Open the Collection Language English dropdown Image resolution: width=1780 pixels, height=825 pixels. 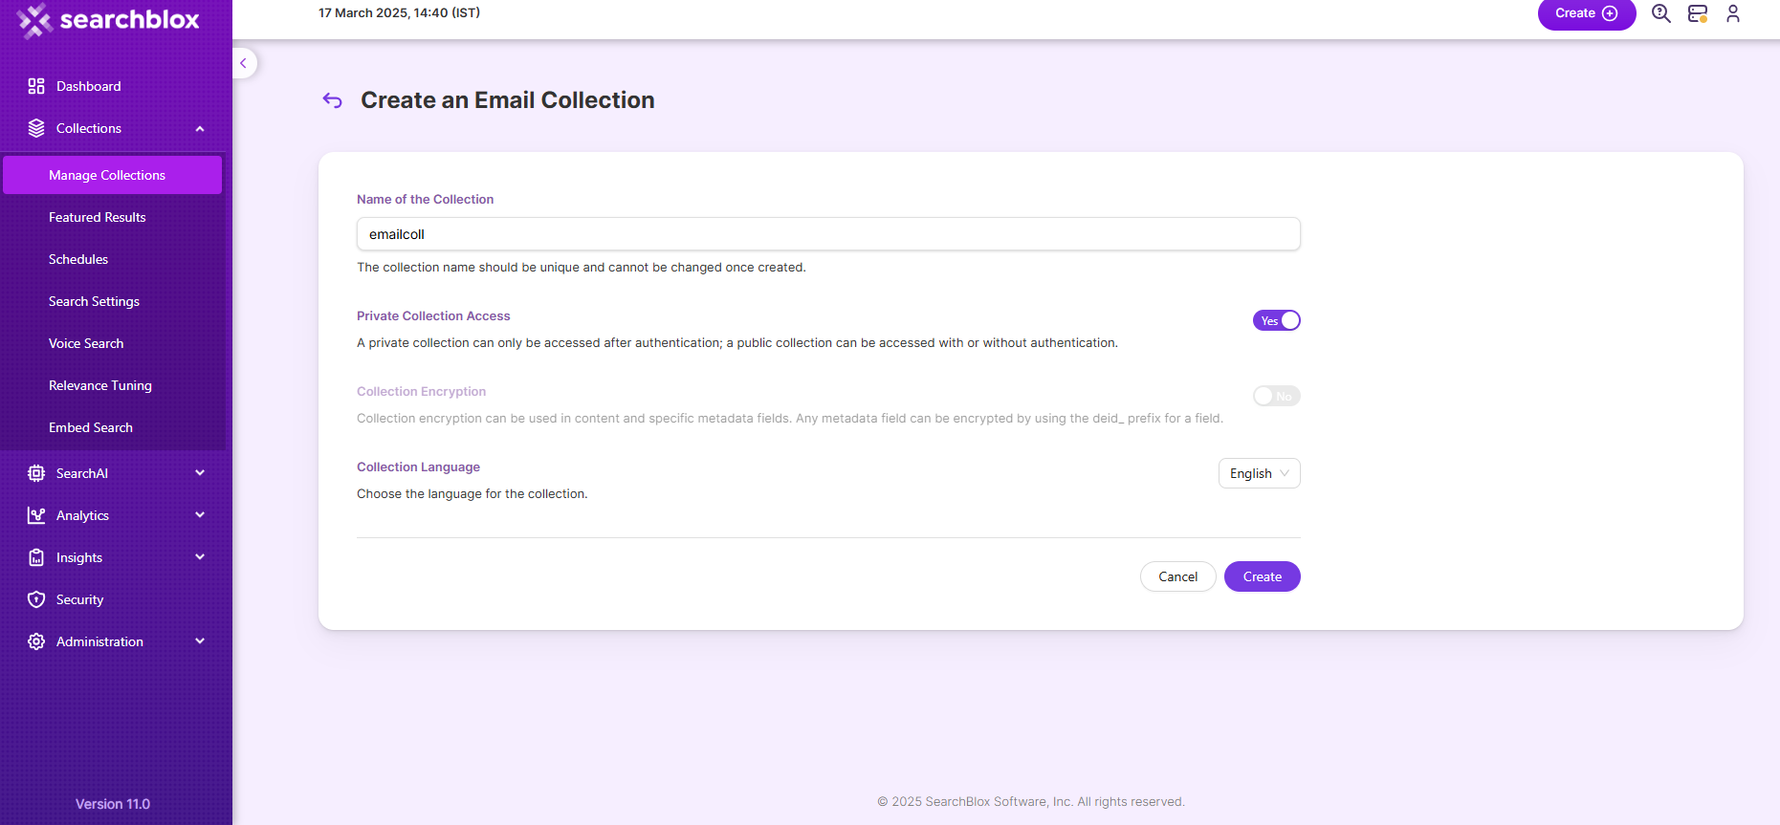click(x=1259, y=473)
